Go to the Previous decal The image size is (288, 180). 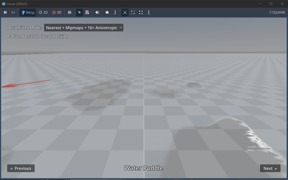tap(21, 168)
